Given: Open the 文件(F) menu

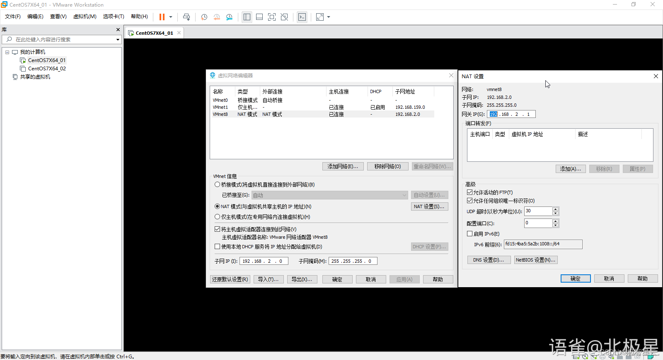Looking at the screenshot, I should (x=13, y=17).
